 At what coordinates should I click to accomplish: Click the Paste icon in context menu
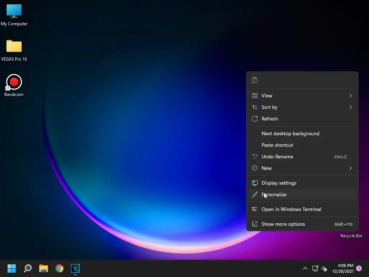click(255, 80)
